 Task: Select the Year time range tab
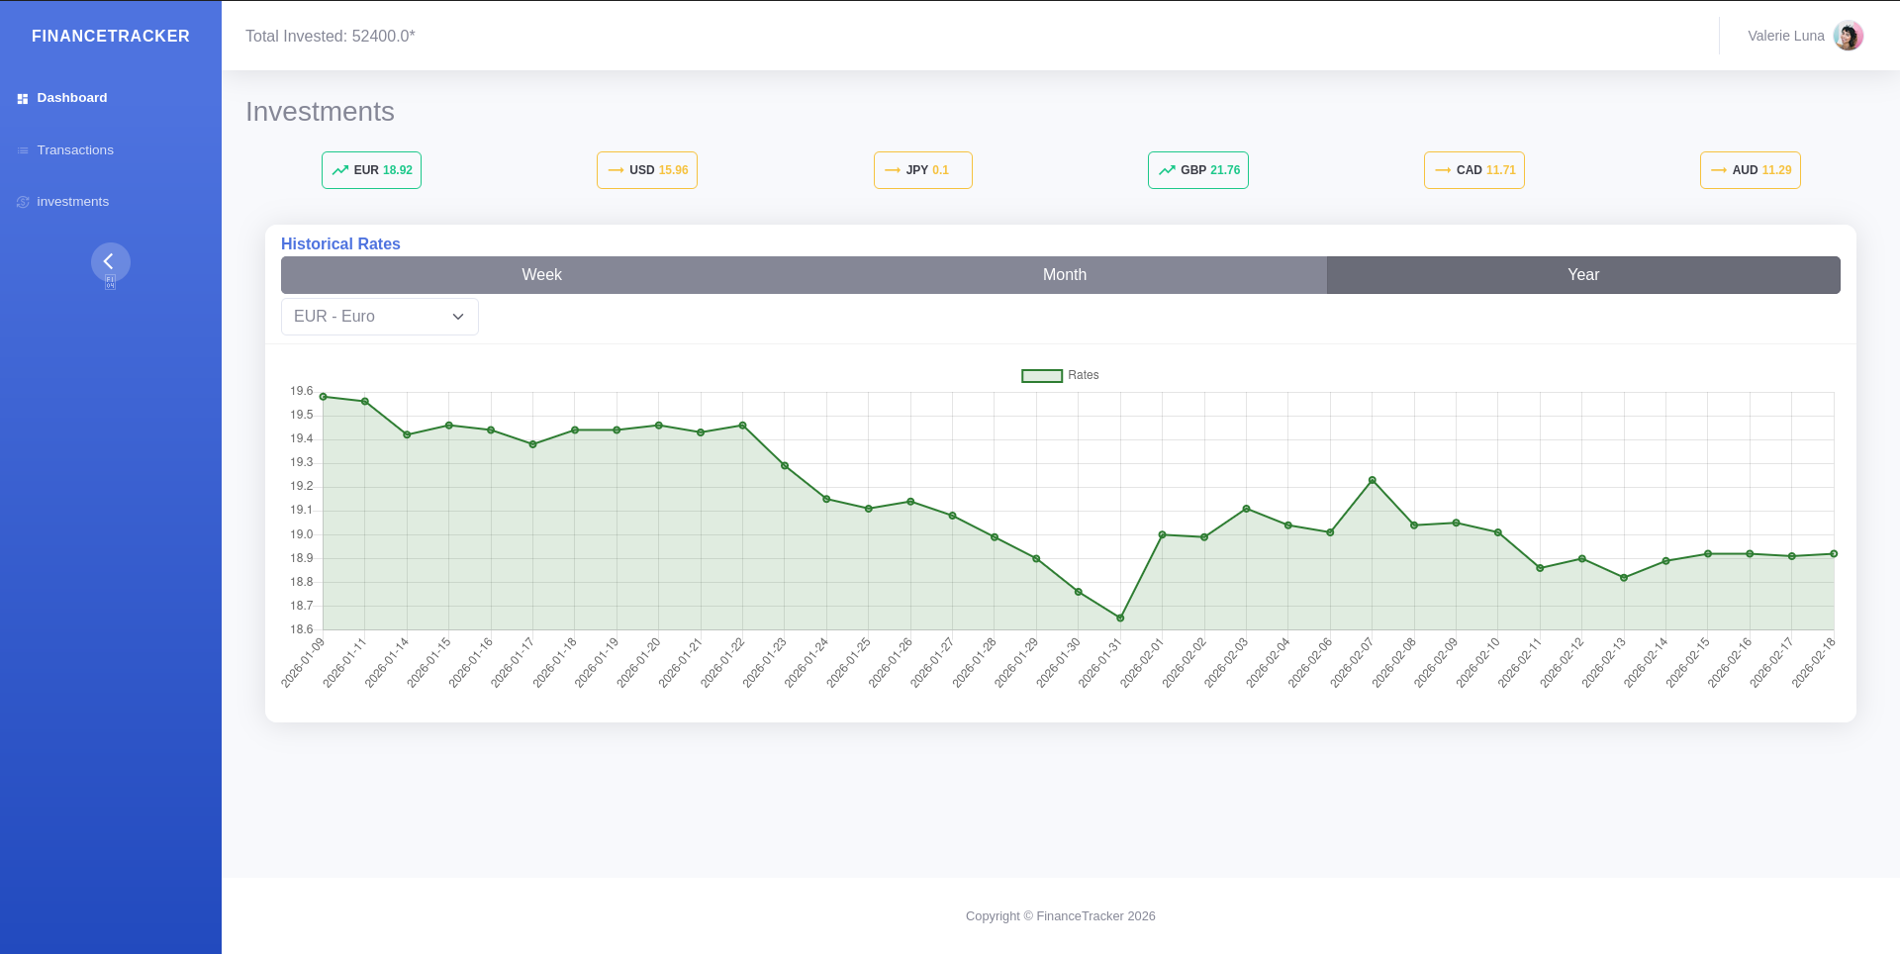[x=1582, y=275]
